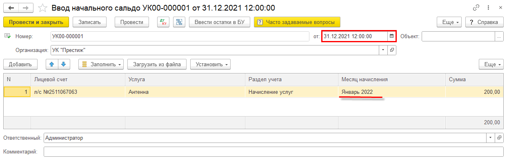Select the Январь 2022 cell
The height and width of the screenshot is (160, 509).
(x=391, y=92)
